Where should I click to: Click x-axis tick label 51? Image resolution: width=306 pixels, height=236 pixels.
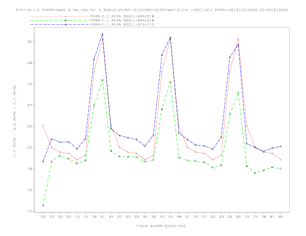(x=187, y=217)
